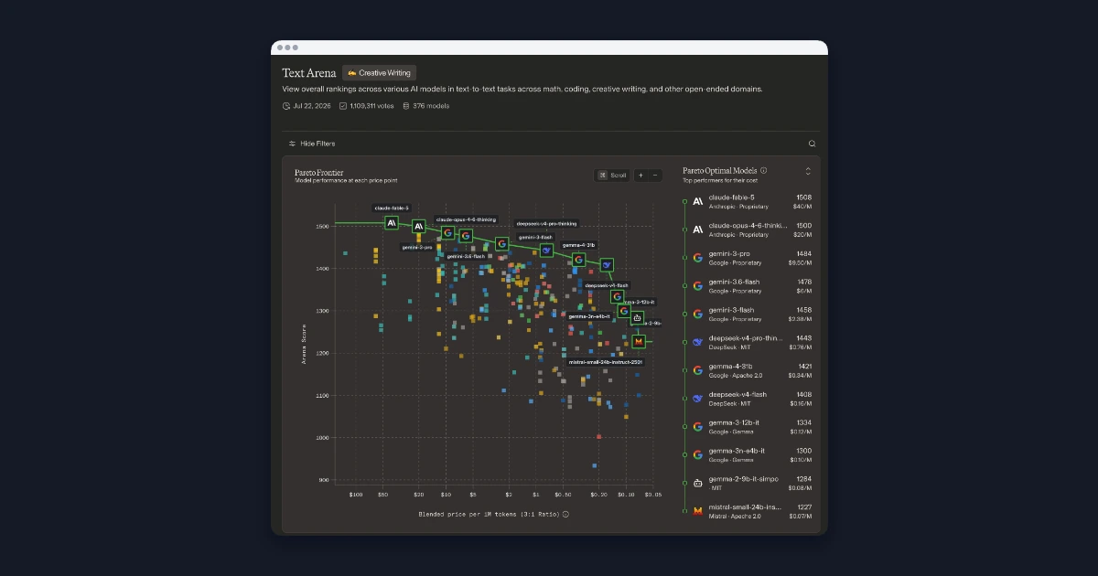Click the Jul 22, 2026 date text

[310, 106]
